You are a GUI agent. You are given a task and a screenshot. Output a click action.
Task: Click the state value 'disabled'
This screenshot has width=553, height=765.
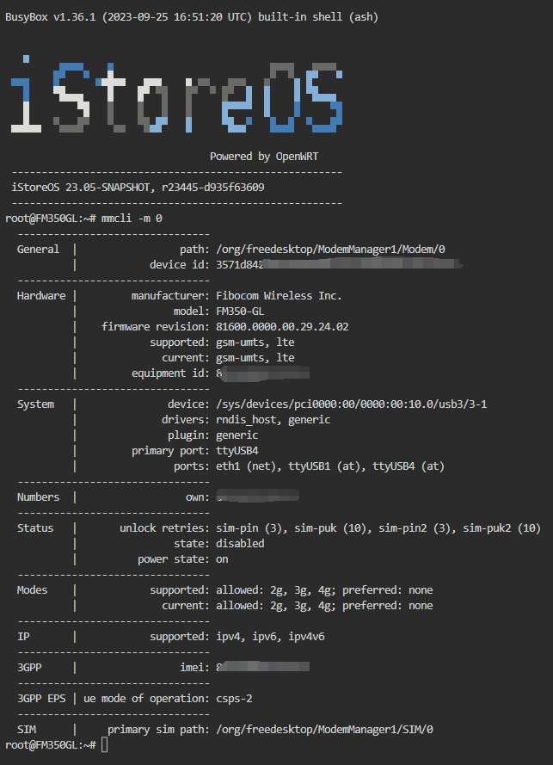click(240, 544)
